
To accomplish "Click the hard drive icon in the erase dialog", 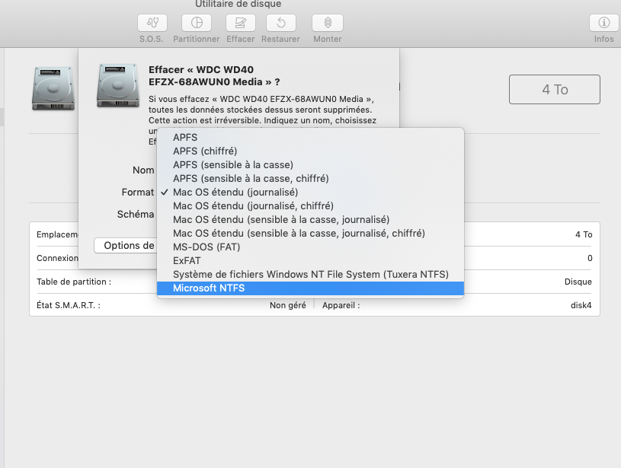I will coord(118,85).
